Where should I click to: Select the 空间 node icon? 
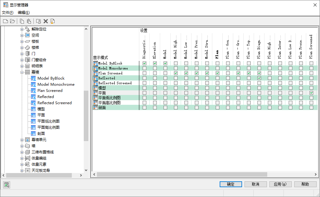(x=28, y=35)
